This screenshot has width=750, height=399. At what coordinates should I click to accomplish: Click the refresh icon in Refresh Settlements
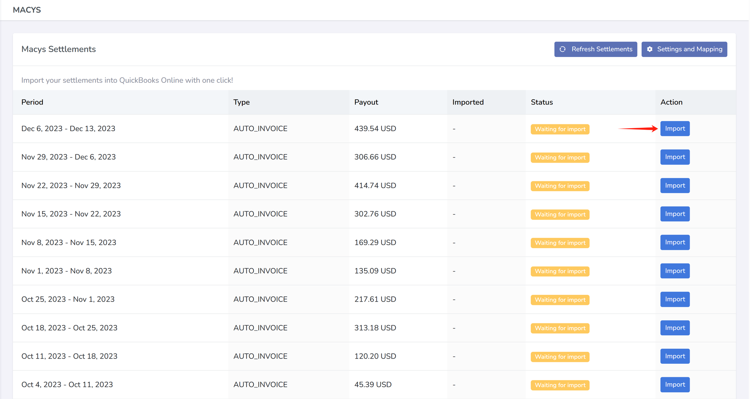[562, 49]
